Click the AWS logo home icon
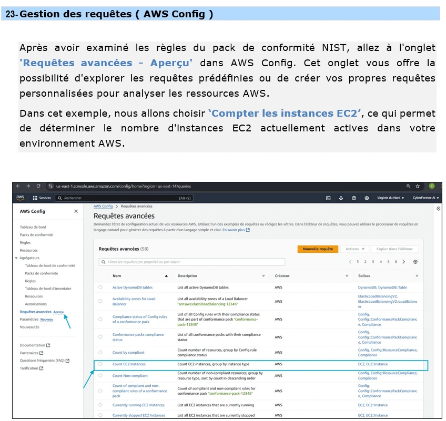446x421 pixels. pos(20,198)
